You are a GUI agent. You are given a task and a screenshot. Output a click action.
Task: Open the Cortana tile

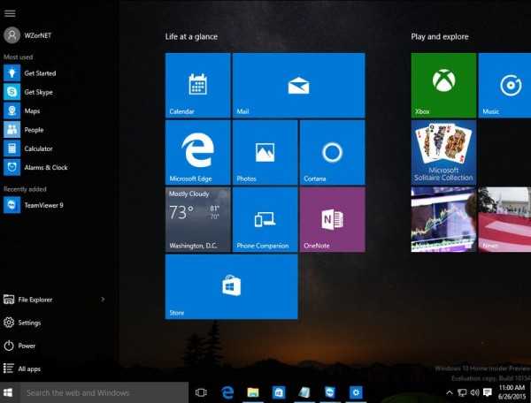click(332, 152)
